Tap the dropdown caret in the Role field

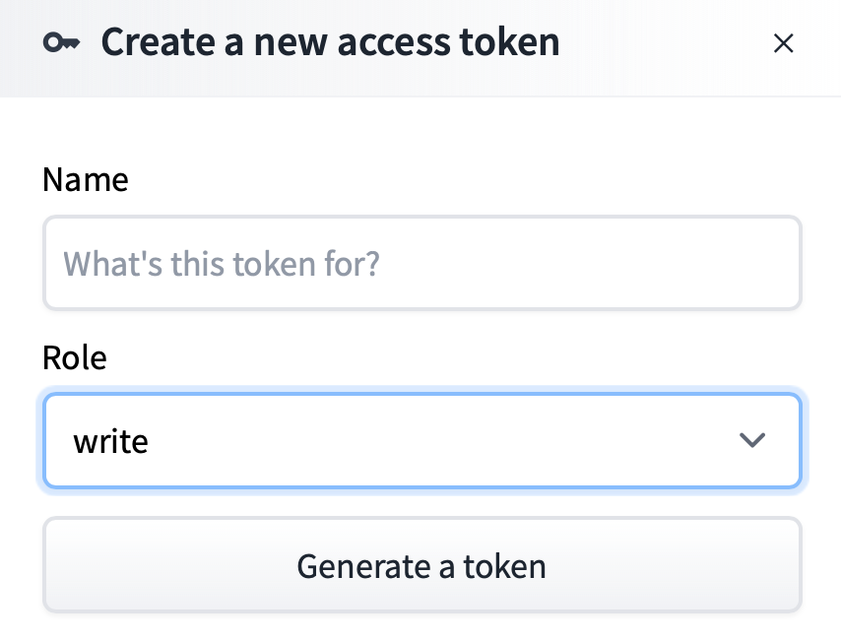(x=752, y=440)
